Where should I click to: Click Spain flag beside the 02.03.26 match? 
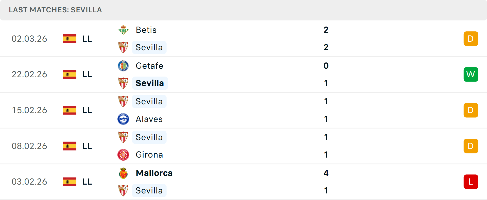tap(70, 39)
